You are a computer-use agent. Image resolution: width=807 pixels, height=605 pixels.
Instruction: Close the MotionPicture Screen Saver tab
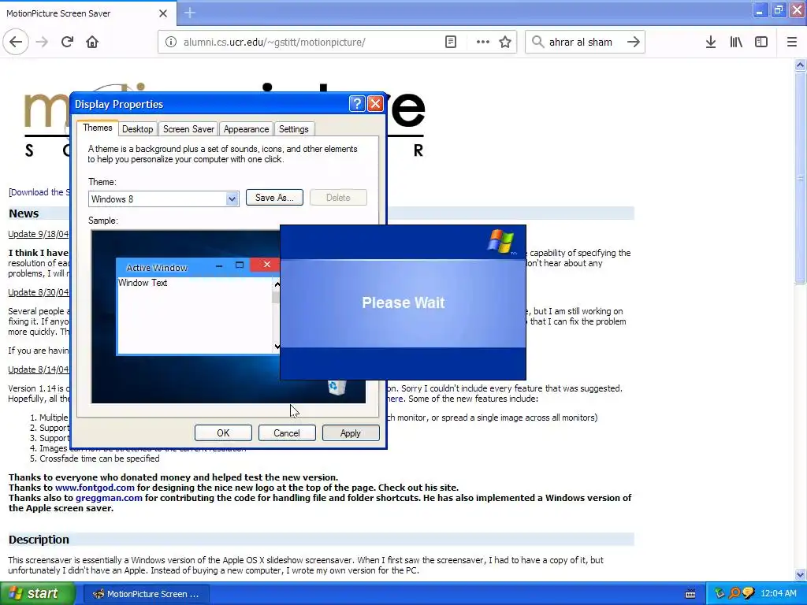[162, 13]
